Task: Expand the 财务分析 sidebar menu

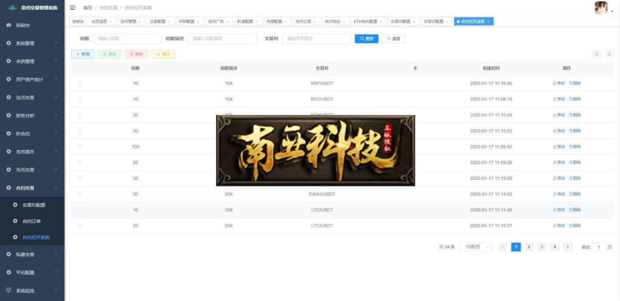Action: pyautogui.click(x=32, y=116)
